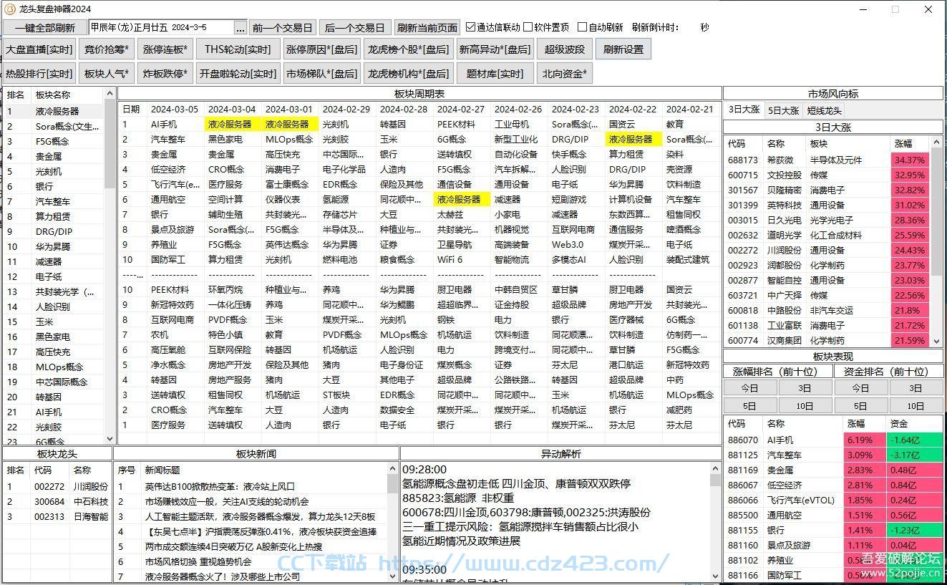Select 贵金属 row in 板块表现 table
Screen dimensions: 947x585
(833, 470)
